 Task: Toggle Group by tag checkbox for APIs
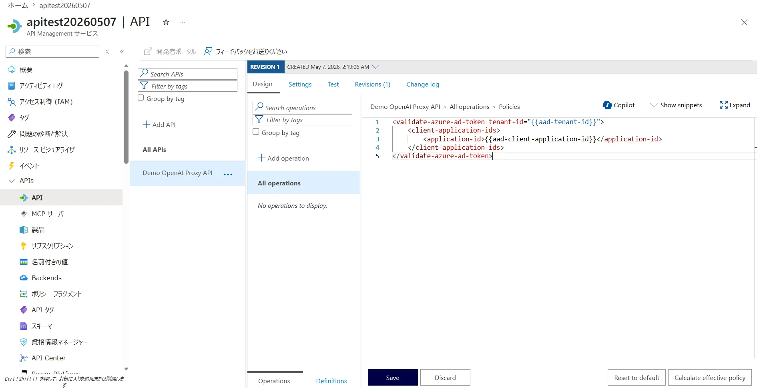click(141, 98)
